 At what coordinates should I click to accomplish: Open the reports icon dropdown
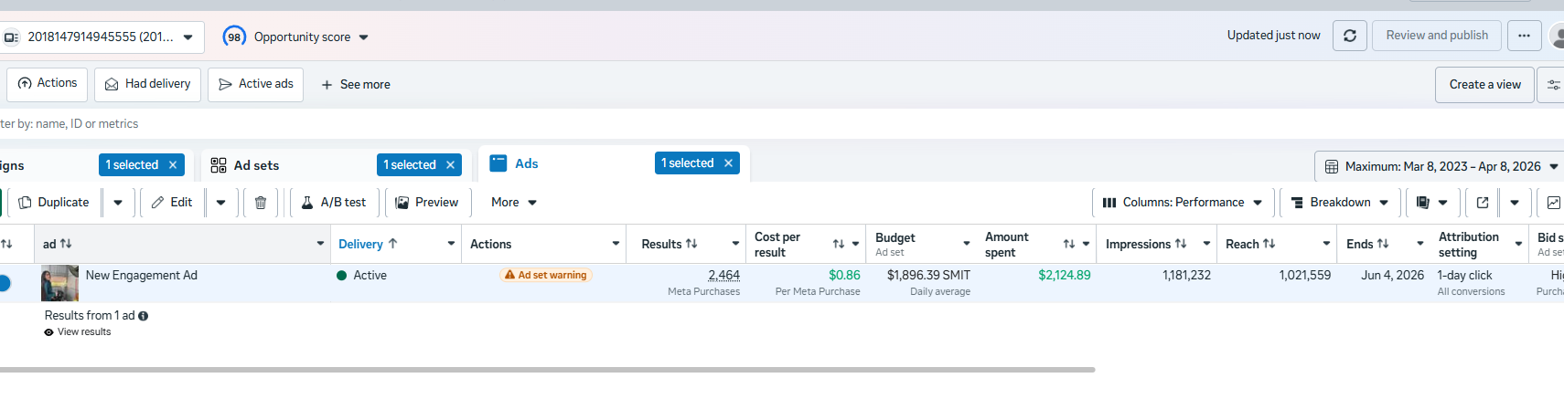[1431, 203]
